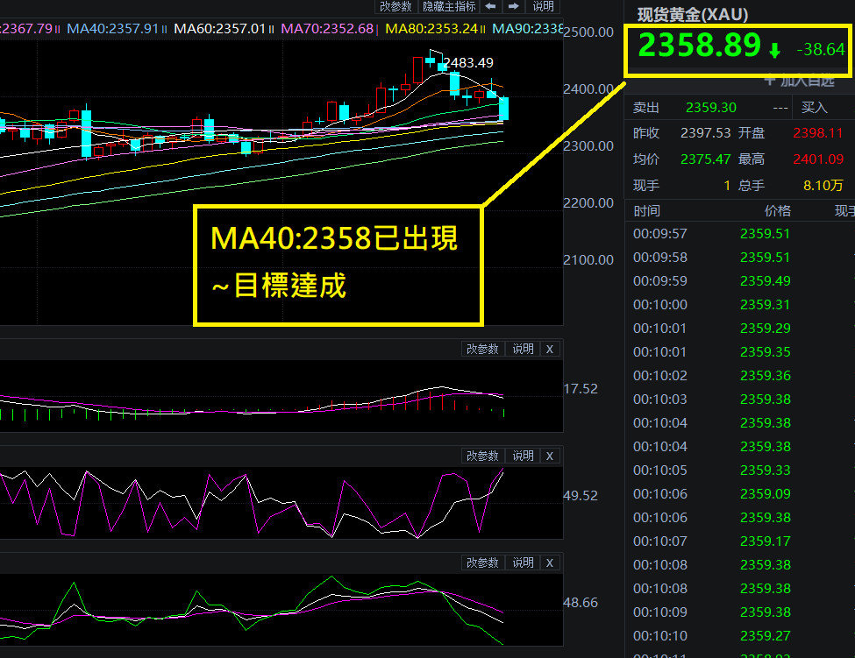The width and height of the screenshot is (855, 658).
Task: Select the tick price 2359.29
Action: click(765, 329)
